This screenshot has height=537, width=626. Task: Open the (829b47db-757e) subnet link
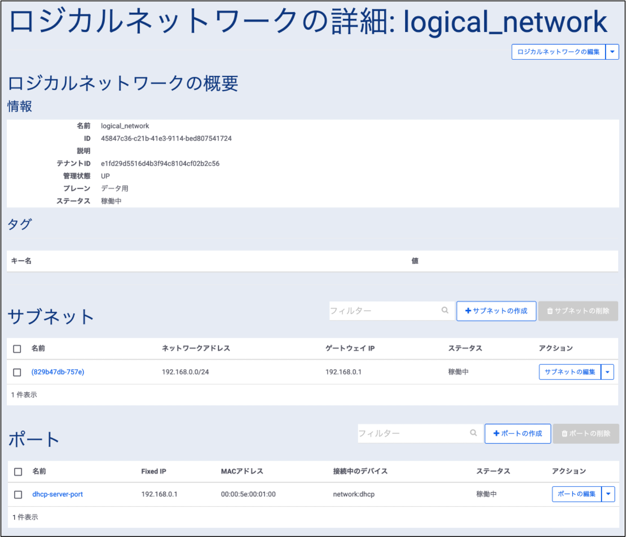click(x=58, y=372)
